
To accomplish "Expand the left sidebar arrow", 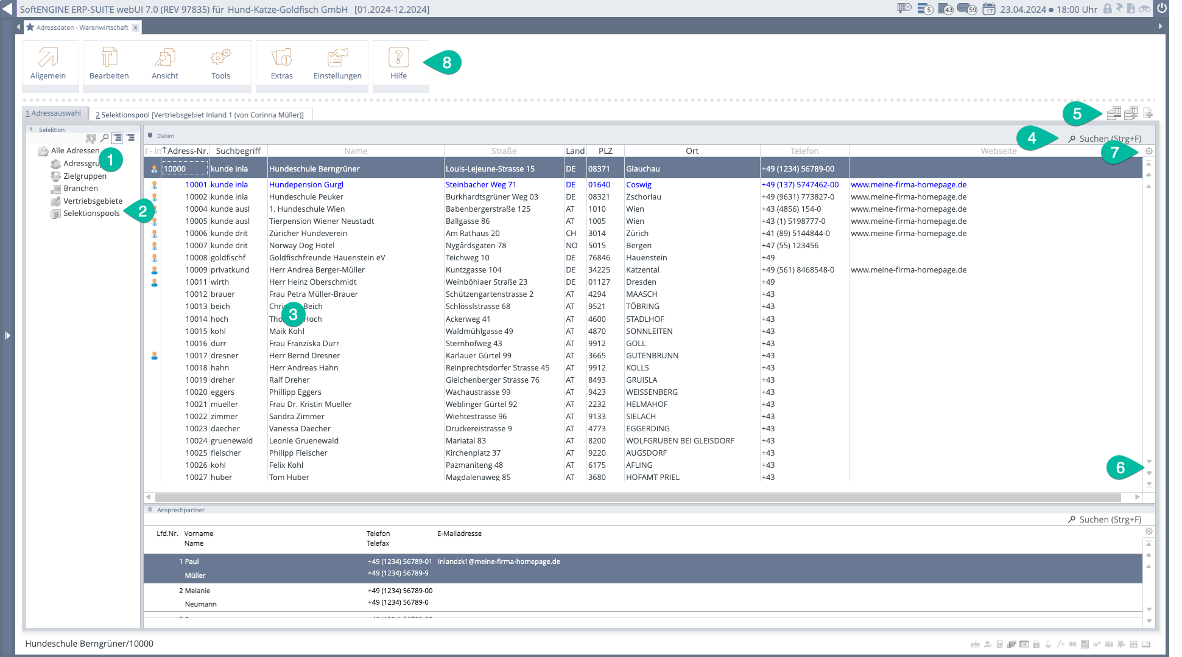I will click(7, 335).
